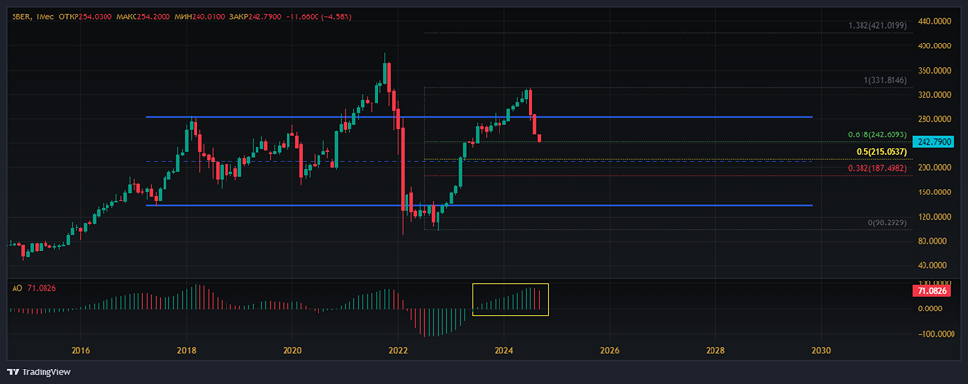Select the AO indicator name in the legend

pyautogui.click(x=16, y=289)
